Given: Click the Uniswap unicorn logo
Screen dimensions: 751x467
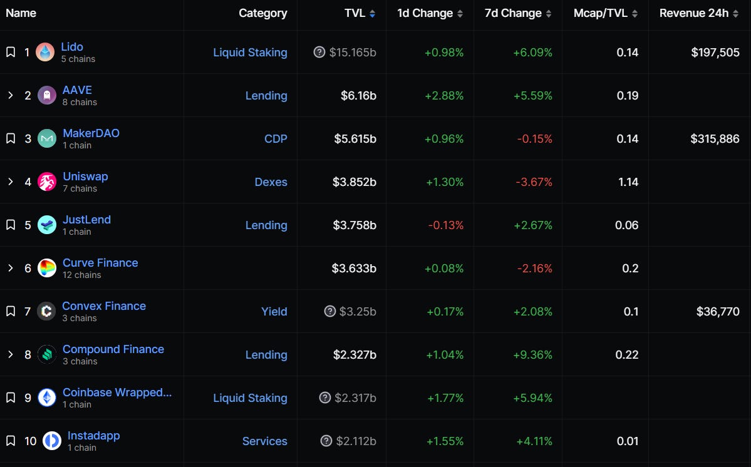Looking at the screenshot, I should click(x=47, y=182).
